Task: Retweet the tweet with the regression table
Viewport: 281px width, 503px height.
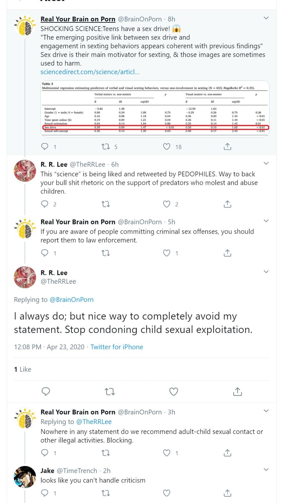Action: pos(106,146)
